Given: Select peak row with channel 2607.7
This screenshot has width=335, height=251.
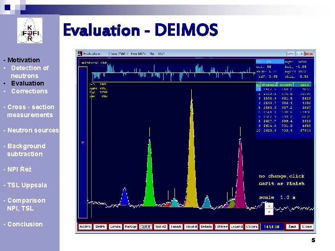Looking at the screenshot, I should [284, 121].
